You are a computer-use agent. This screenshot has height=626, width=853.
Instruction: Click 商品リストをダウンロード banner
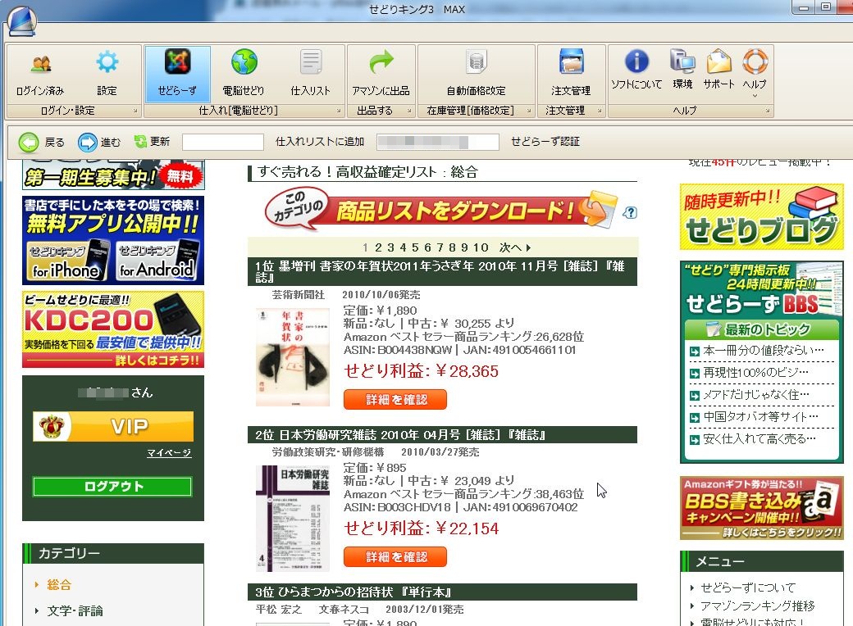click(x=442, y=210)
